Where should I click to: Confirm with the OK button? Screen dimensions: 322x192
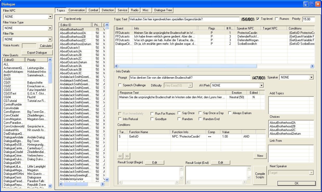297,183
